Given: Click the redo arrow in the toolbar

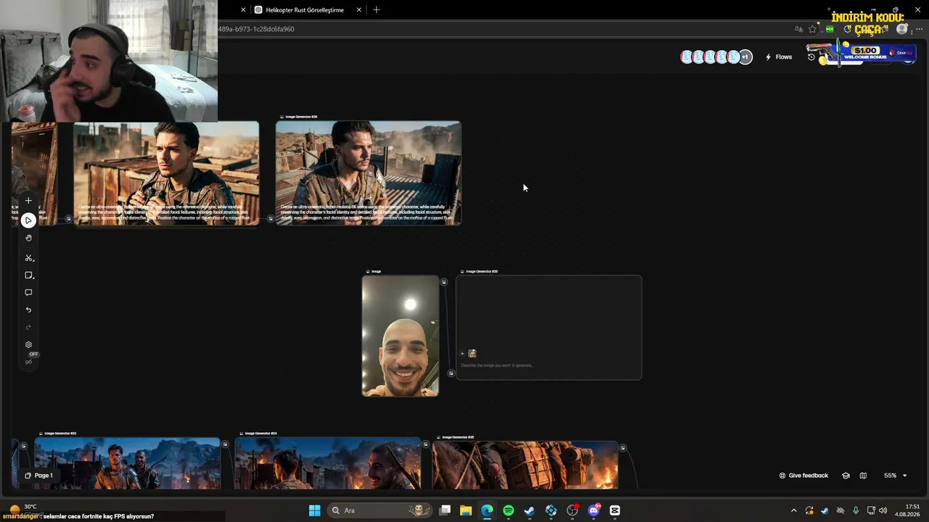Looking at the screenshot, I should (28, 328).
